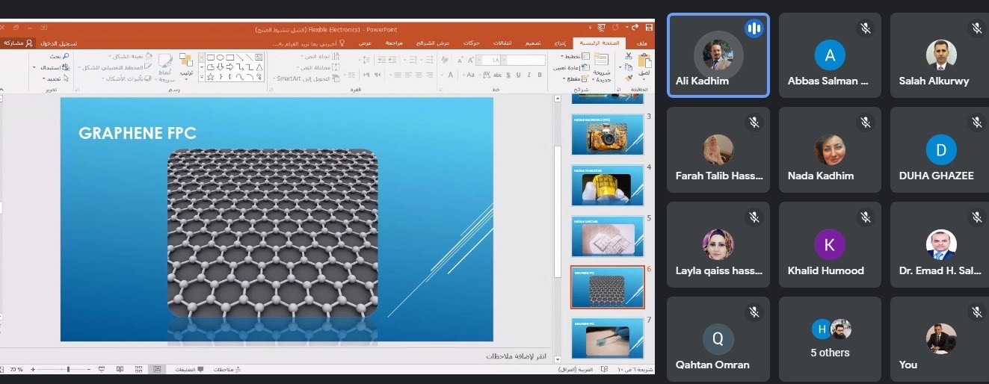
Task: Open the Insert ribbon tab
Action: click(561, 43)
